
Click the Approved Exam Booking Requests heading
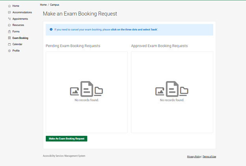159,46
